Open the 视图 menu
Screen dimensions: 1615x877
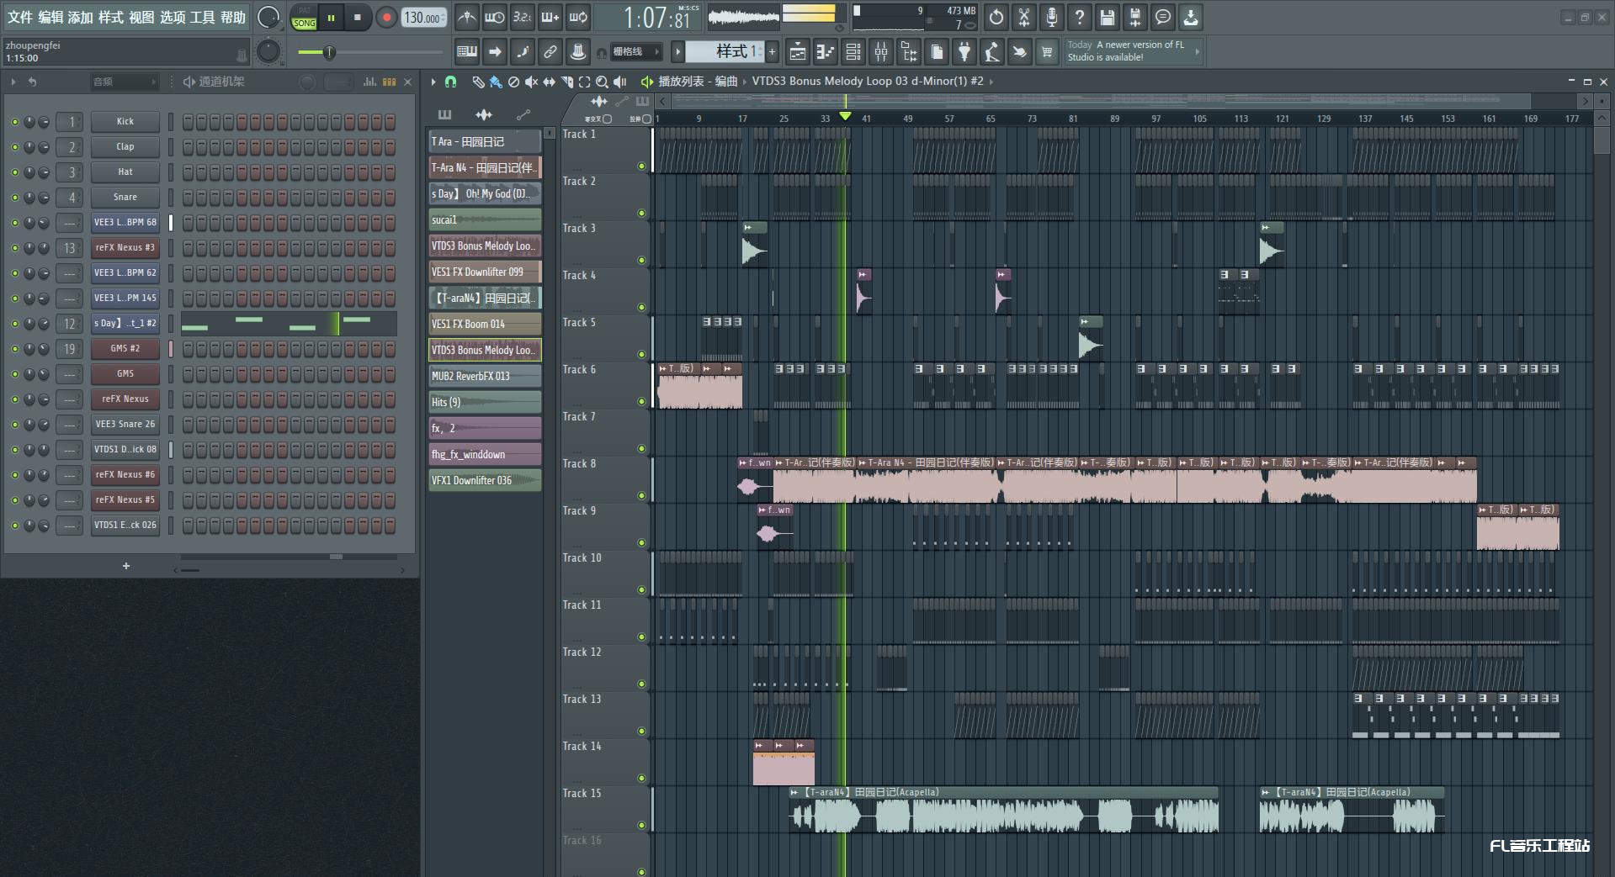141,17
